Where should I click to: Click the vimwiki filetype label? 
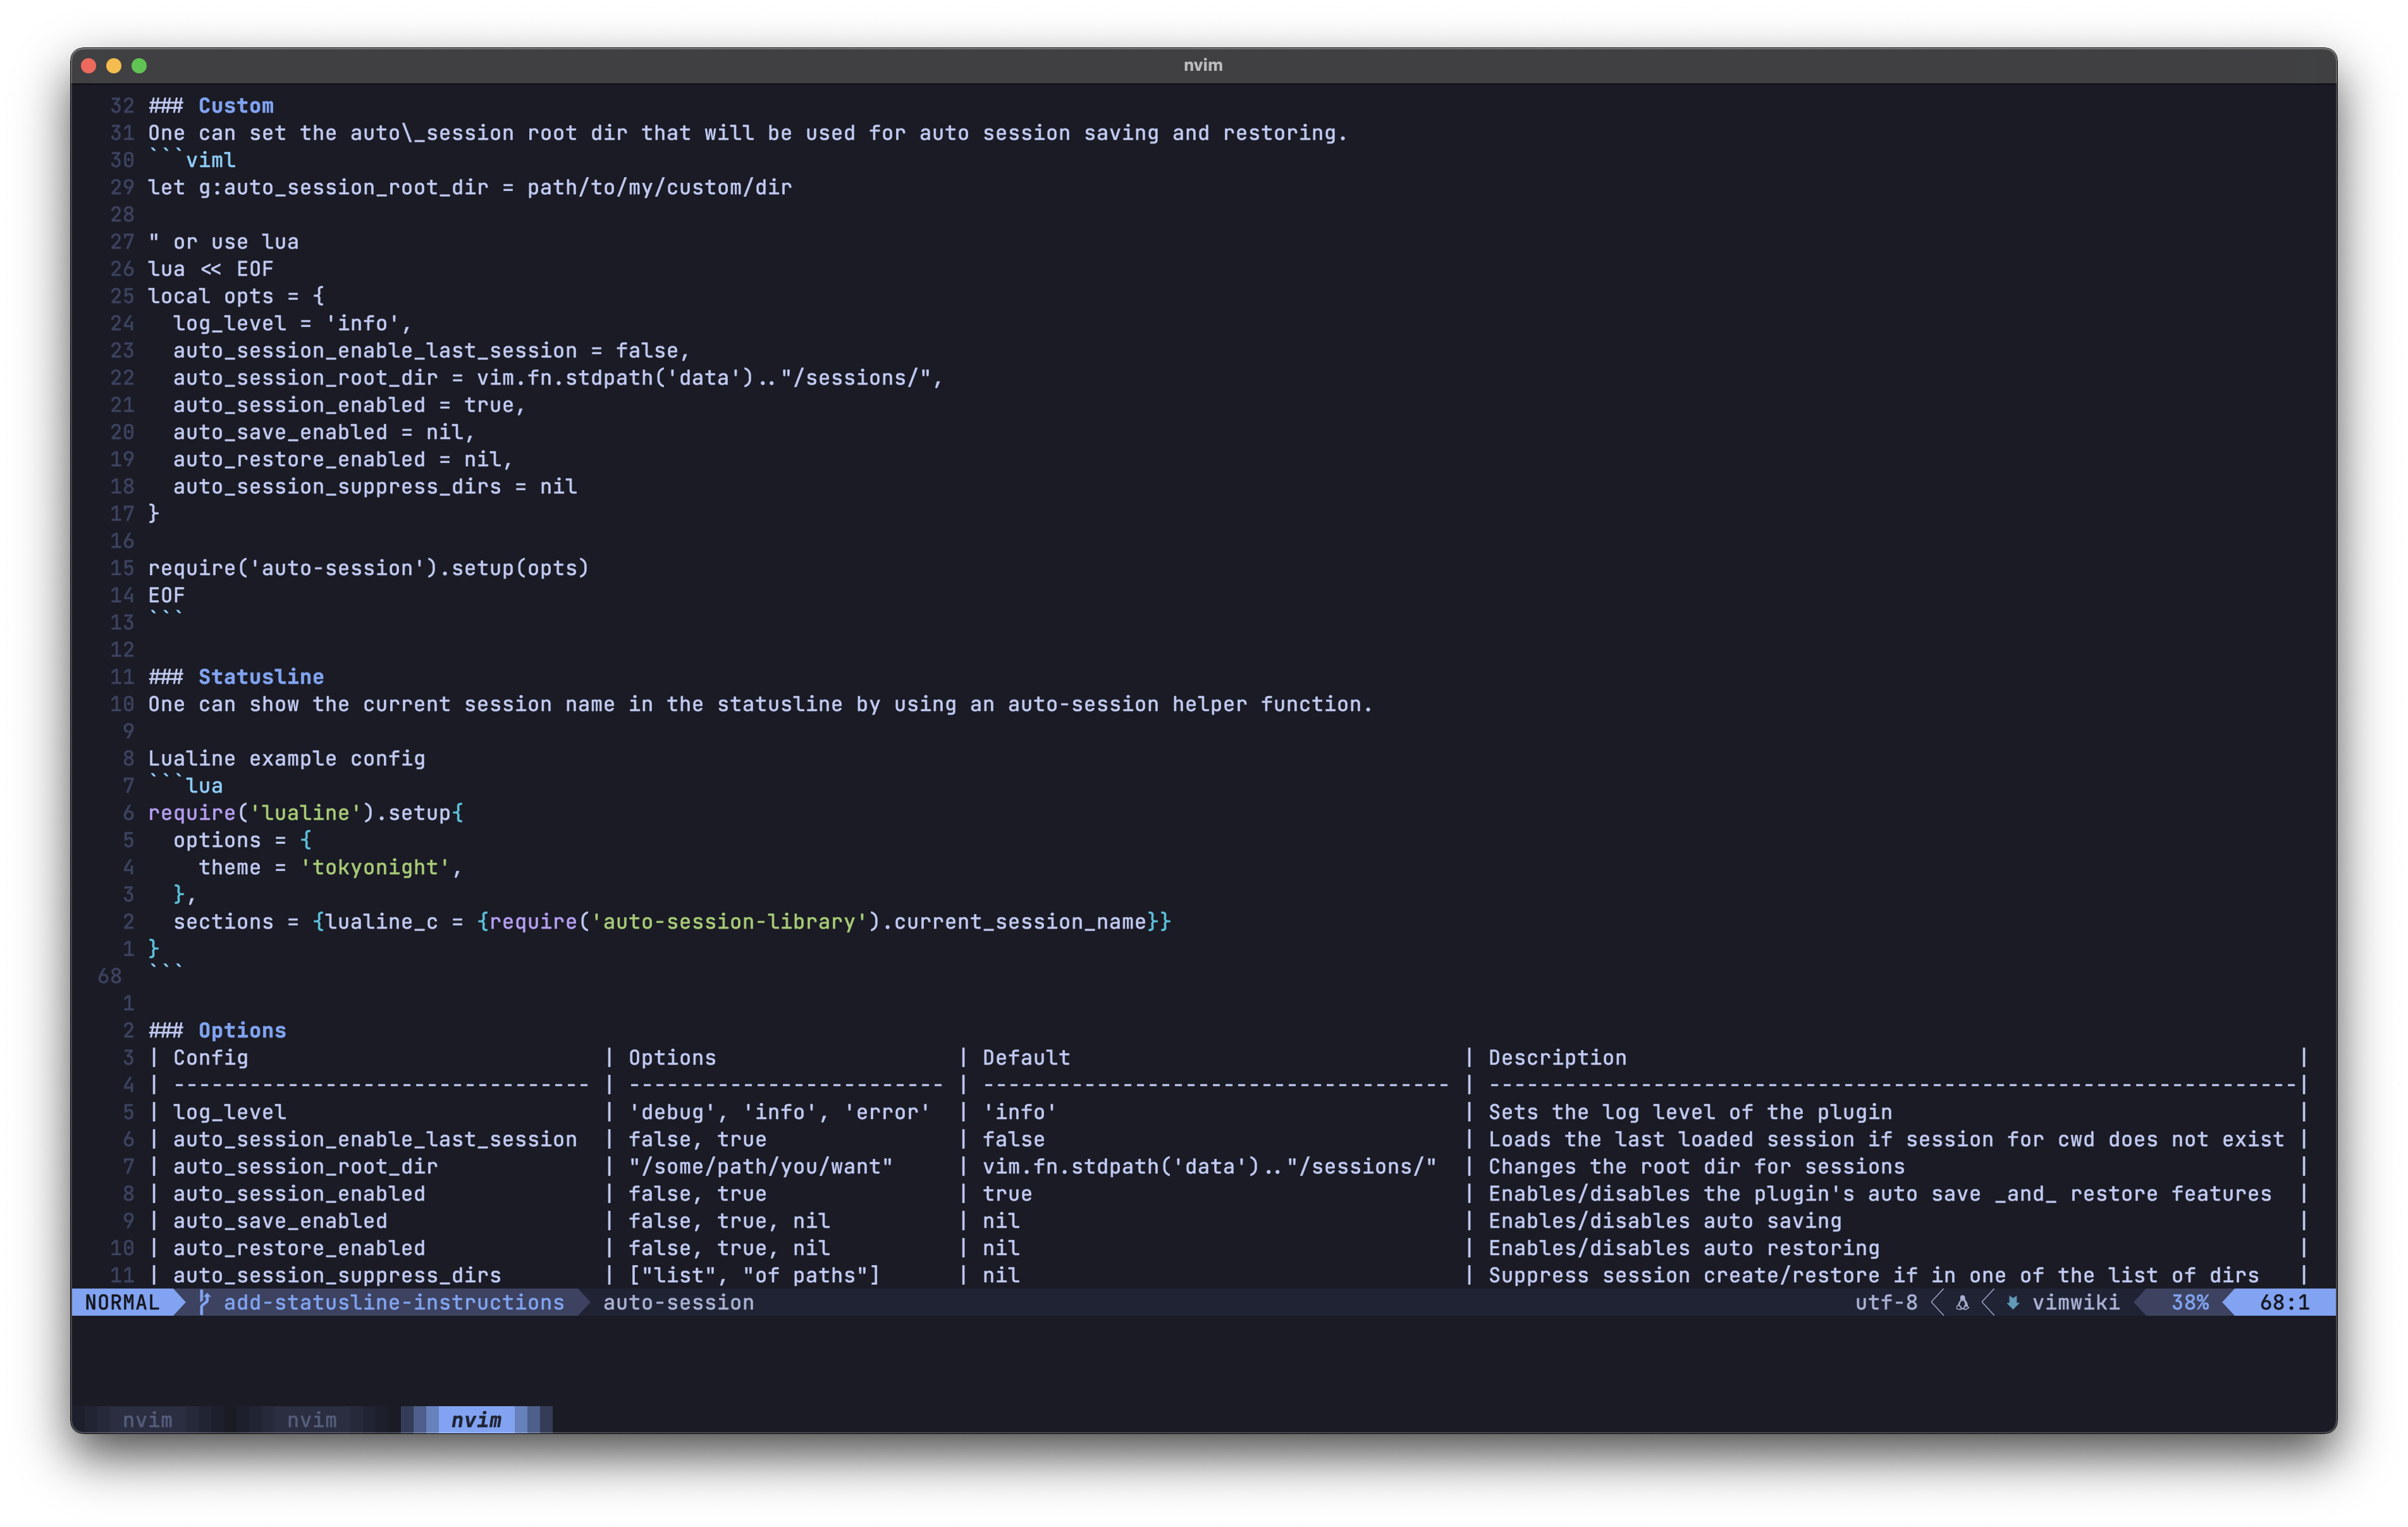pos(2075,1302)
